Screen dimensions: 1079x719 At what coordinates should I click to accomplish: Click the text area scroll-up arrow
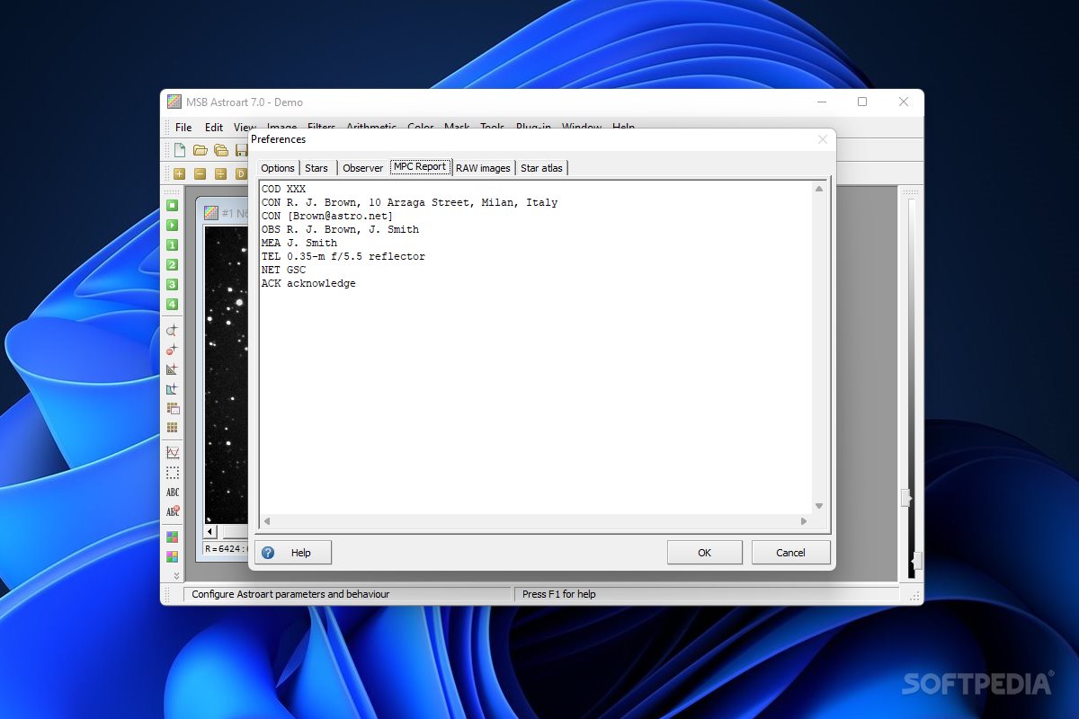tap(819, 189)
